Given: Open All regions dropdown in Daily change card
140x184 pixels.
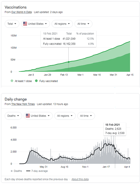Looking at the screenshot, I should point(65,116).
